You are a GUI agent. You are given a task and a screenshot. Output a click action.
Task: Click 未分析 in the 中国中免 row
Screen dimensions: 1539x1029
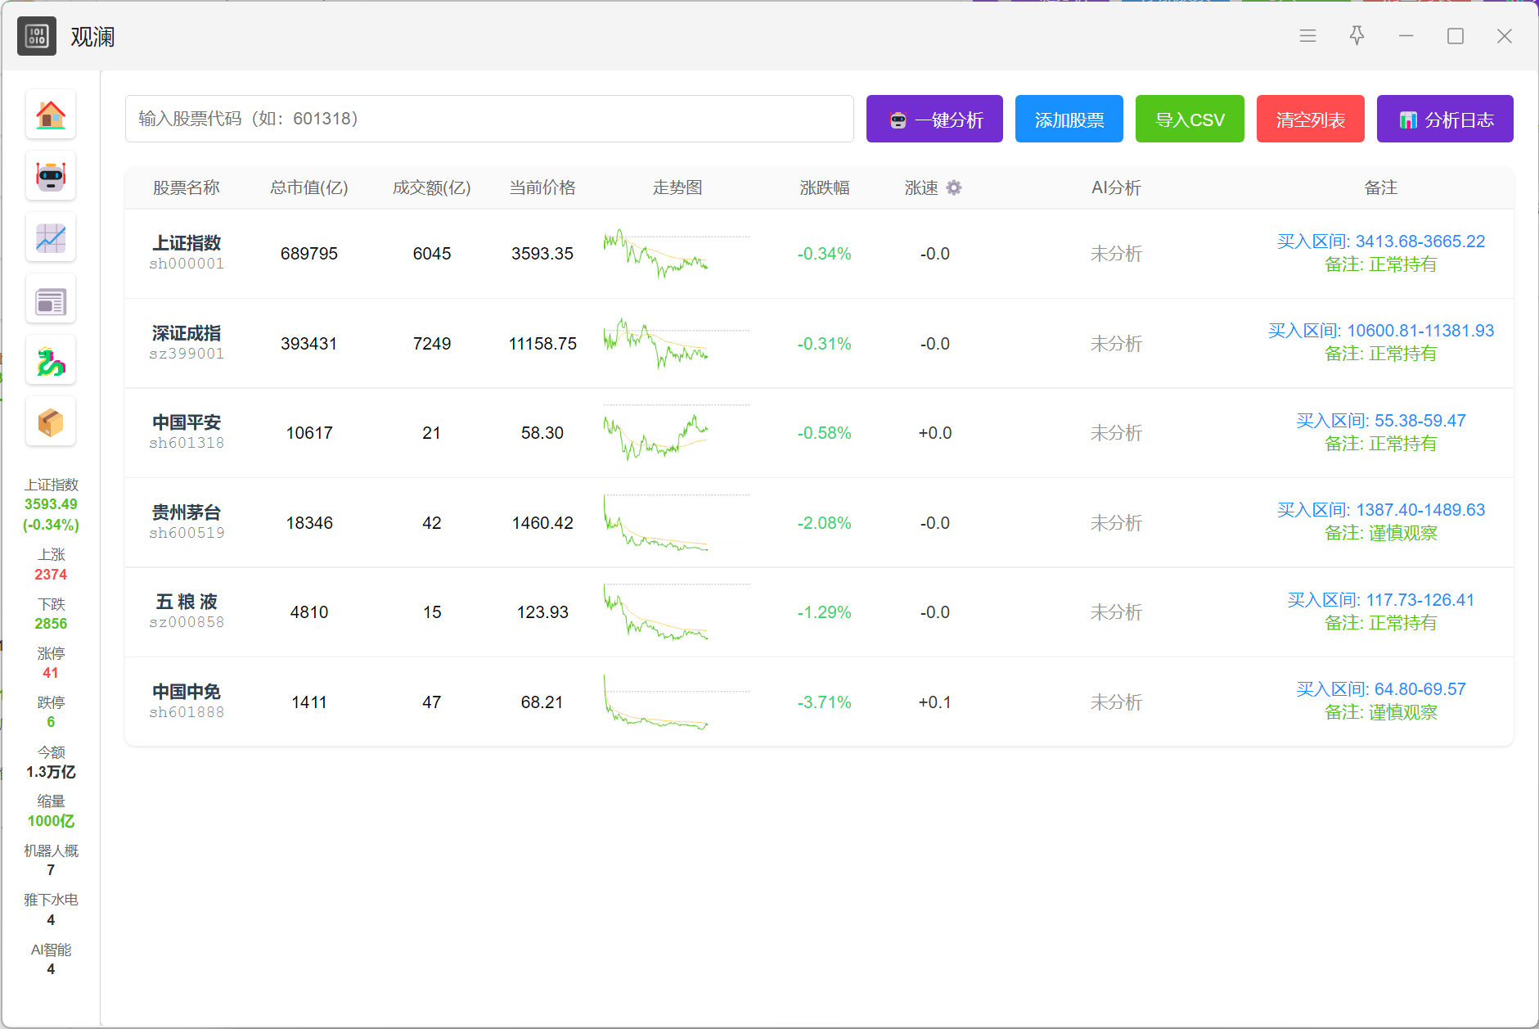[x=1116, y=702]
